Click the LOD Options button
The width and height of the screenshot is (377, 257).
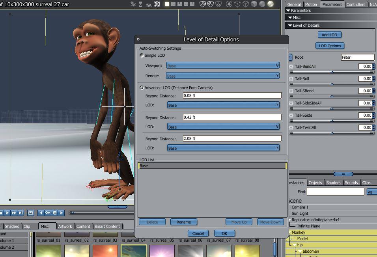(330, 46)
